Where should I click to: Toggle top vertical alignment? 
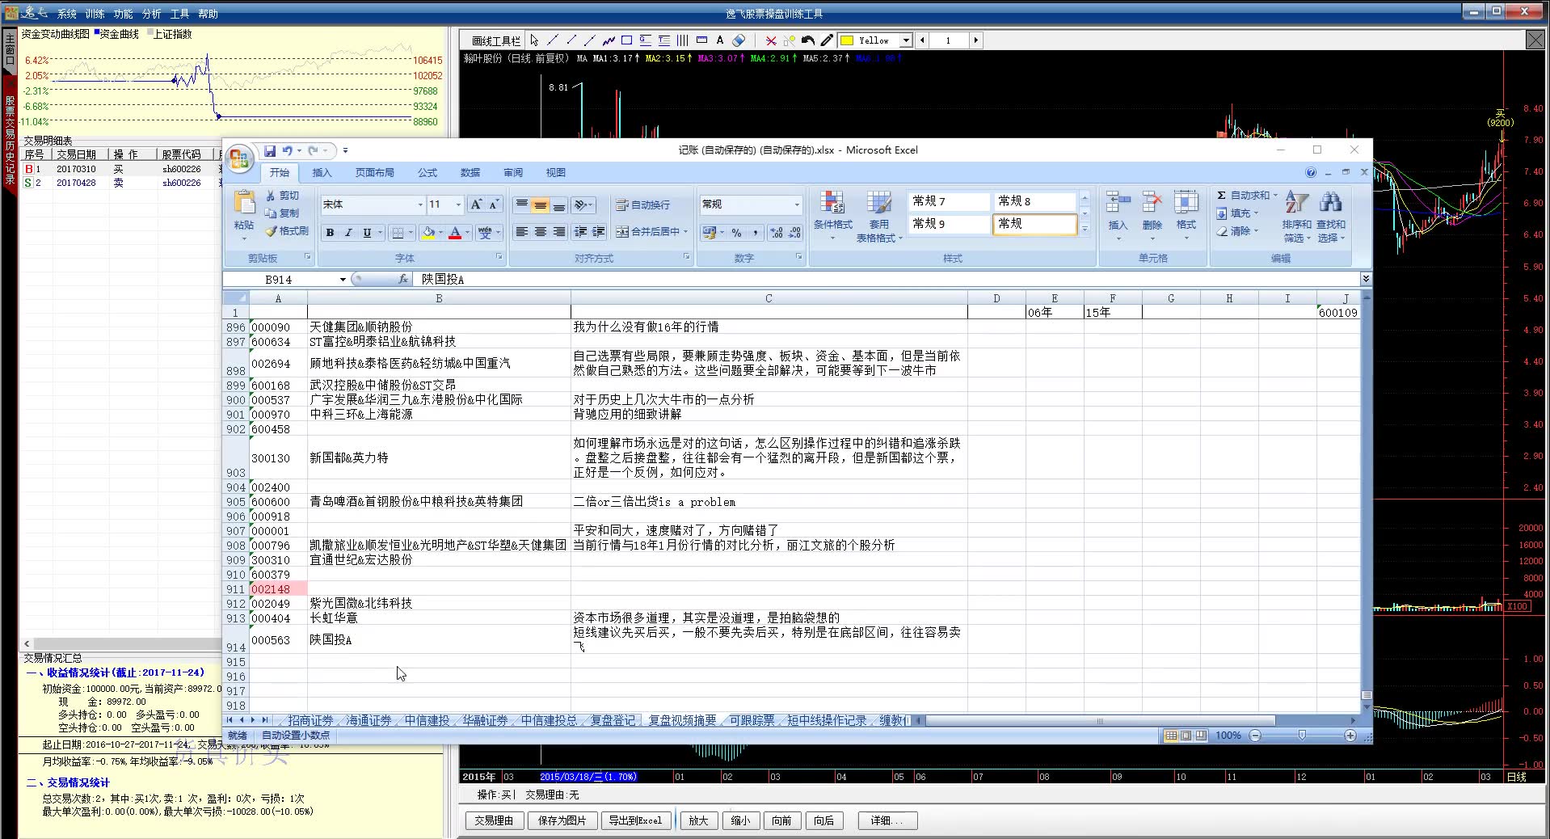[x=522, y=205]
